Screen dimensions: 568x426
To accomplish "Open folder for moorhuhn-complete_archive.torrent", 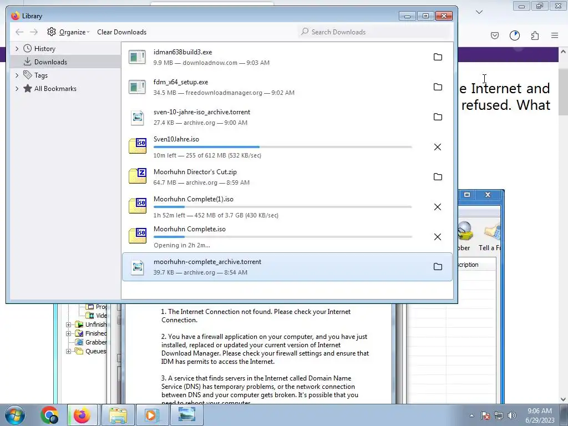I will 438,267.
